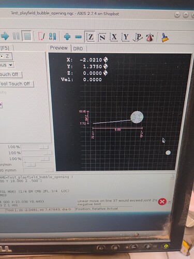Screen dimensions: 194x259
Task: Click the error message about line 37
Action: coord(117,202)
